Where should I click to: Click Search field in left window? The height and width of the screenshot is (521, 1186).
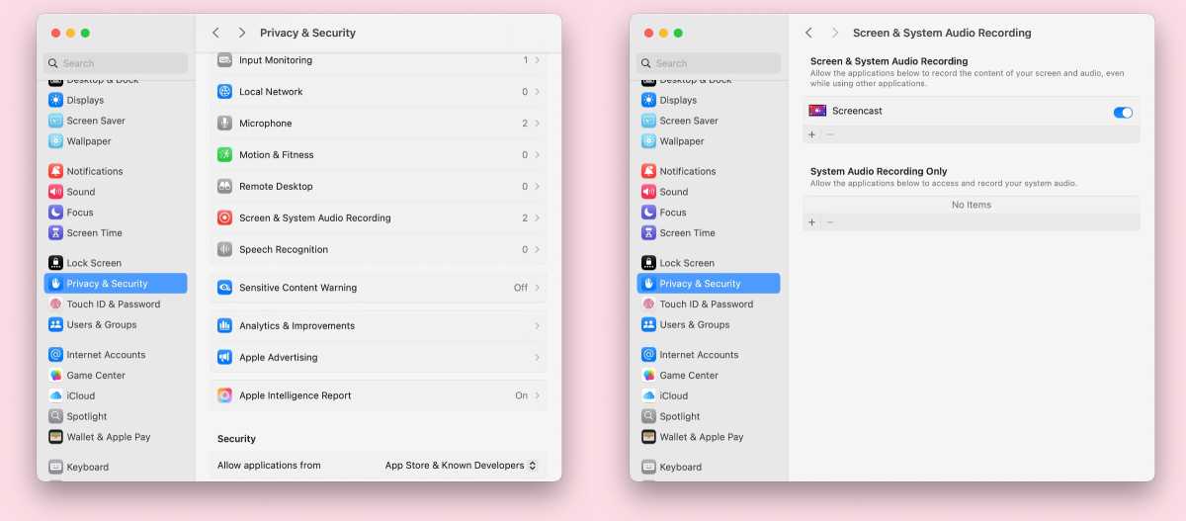[116, 63]
